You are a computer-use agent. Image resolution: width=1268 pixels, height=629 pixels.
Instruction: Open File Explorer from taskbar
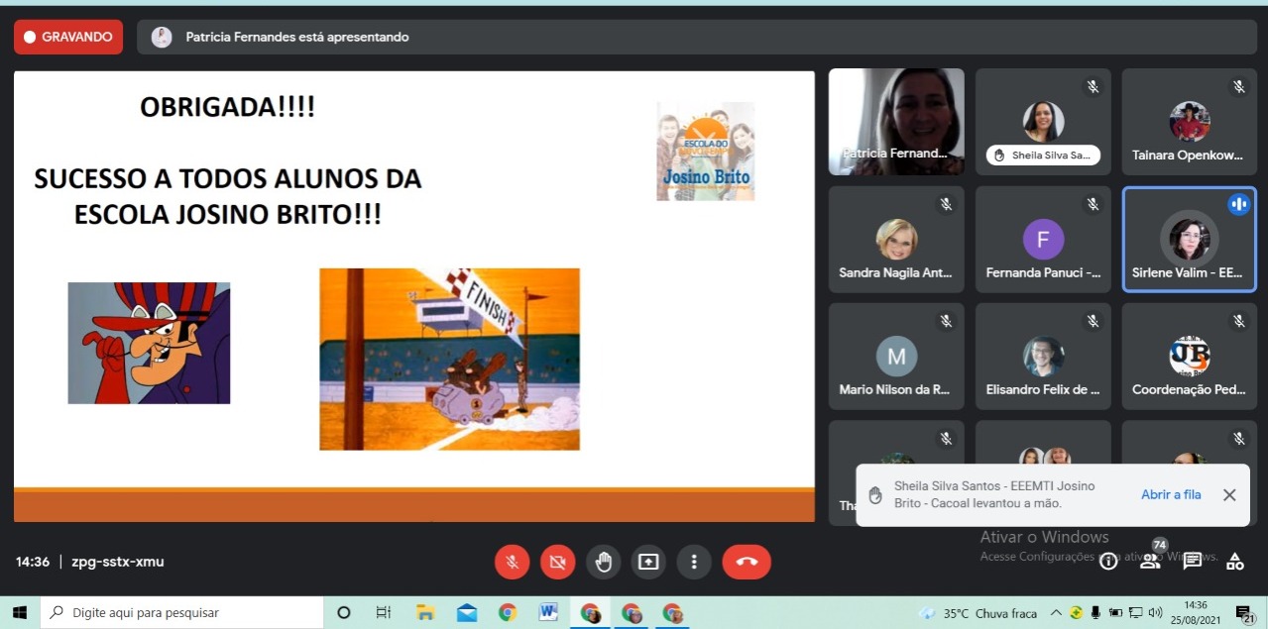(425, 612)
